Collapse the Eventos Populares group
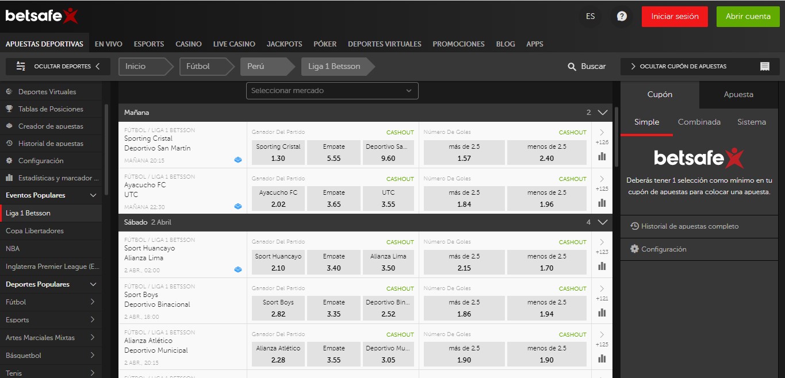 tap(93, 195)
